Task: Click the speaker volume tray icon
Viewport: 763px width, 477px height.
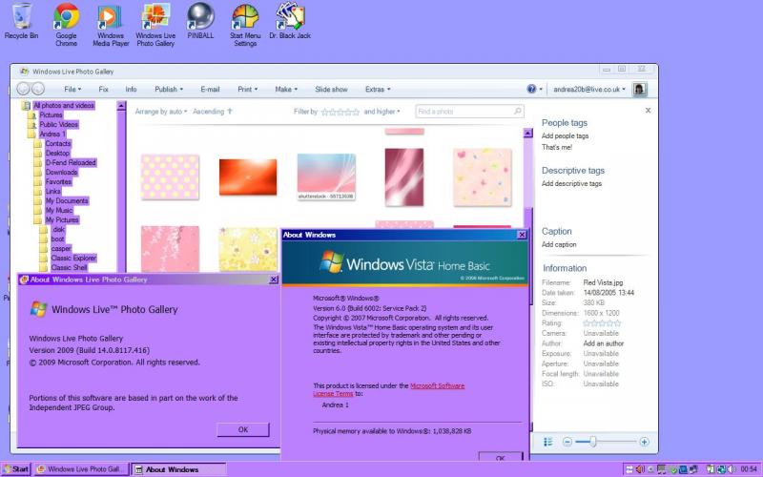Action: click(x=732, y=469)
